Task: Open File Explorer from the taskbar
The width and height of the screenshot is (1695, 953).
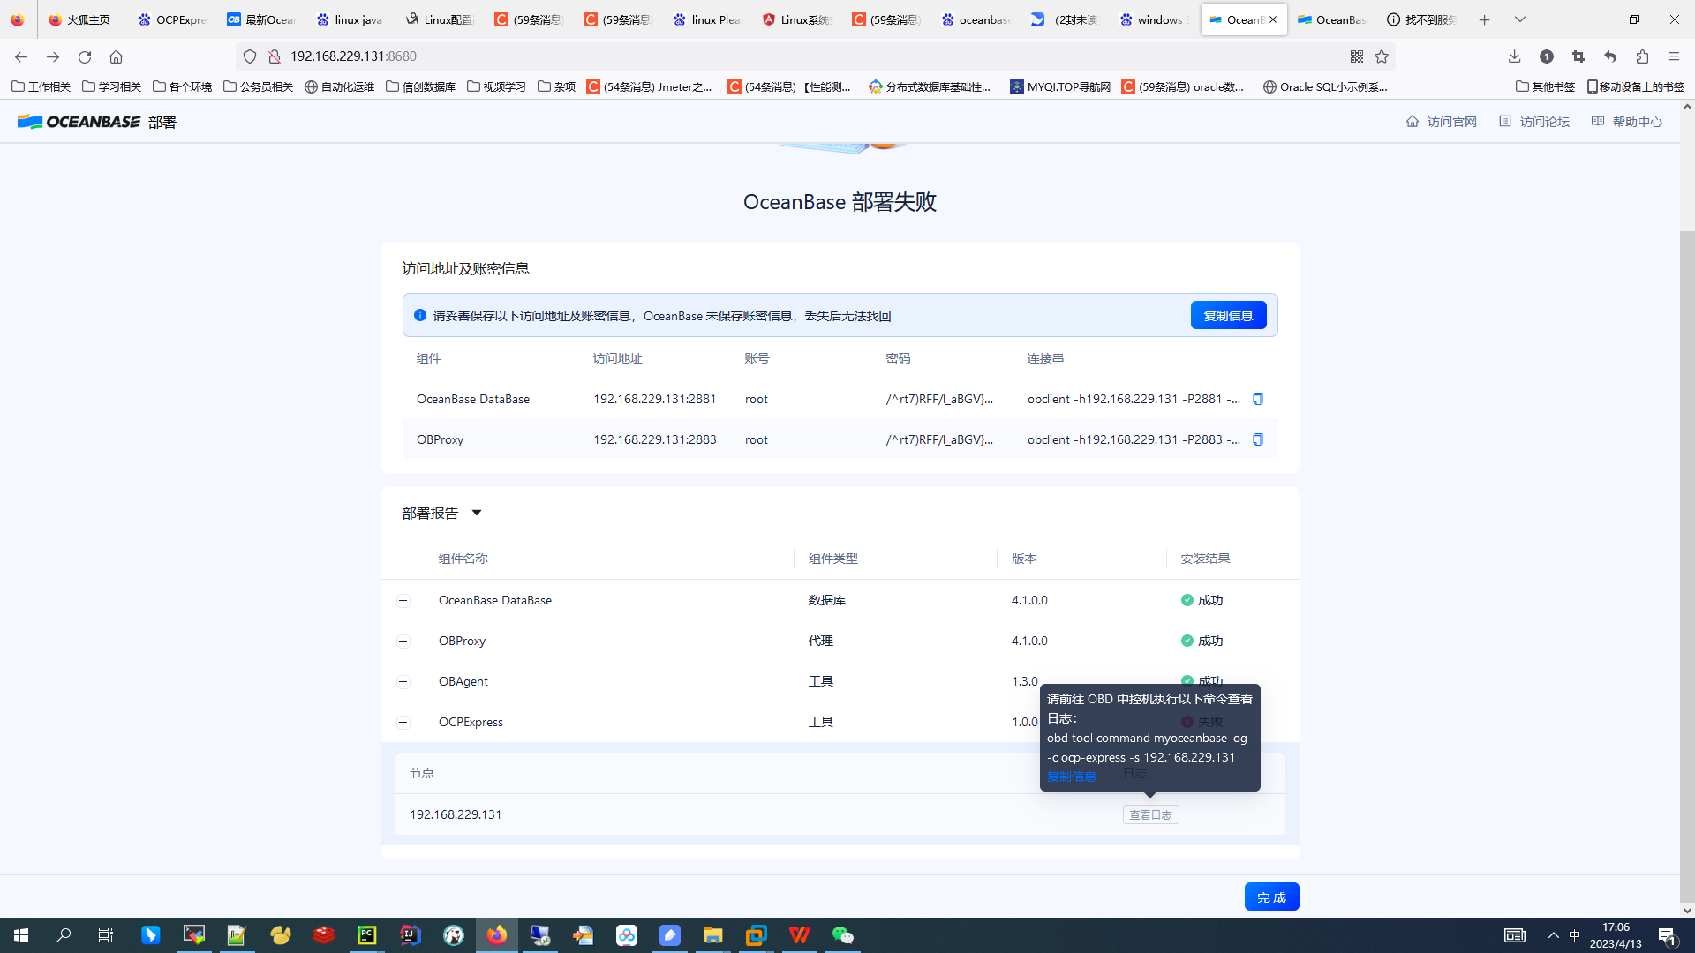Action: pos(713,935)
